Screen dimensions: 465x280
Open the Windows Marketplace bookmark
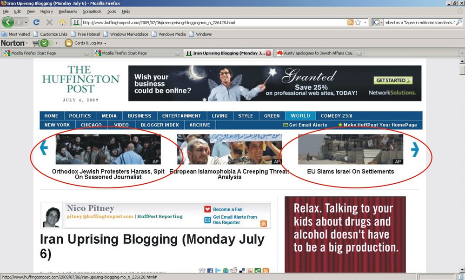[126, 34]
